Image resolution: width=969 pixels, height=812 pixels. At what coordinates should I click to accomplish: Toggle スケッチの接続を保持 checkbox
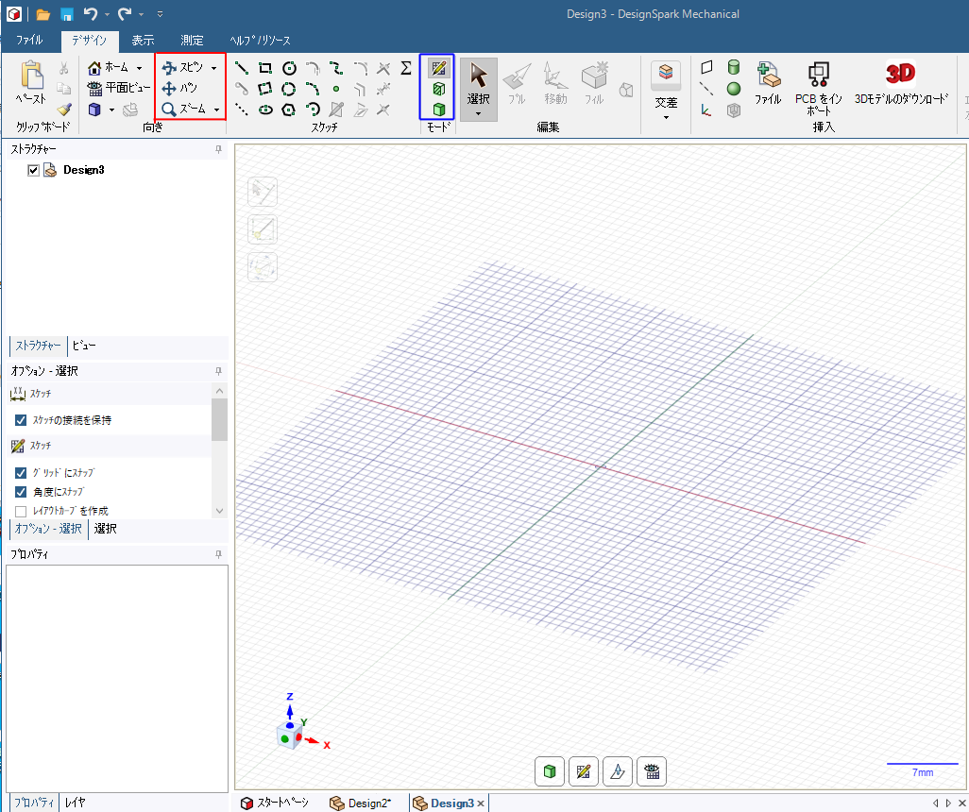21,420
